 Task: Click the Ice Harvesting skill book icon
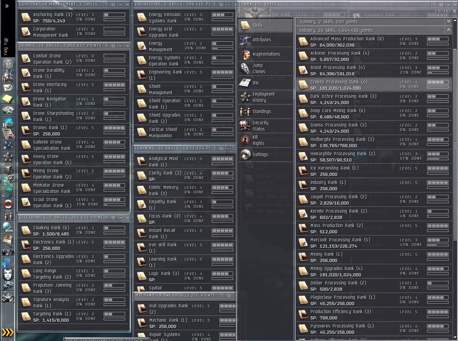click(x=303, y=170)
